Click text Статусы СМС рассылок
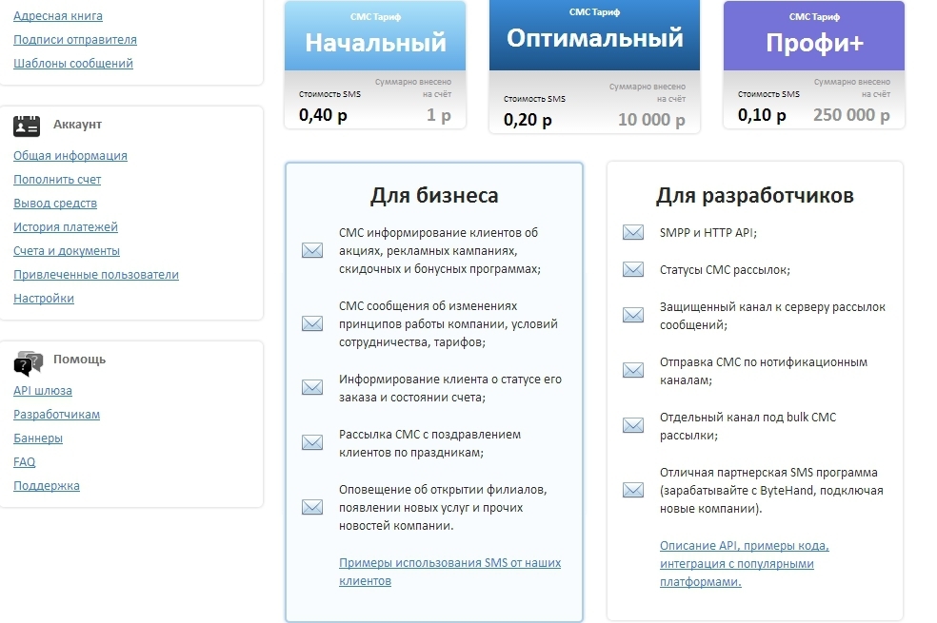Viewport: 937px width, 623px height. [x=725, y=270]
